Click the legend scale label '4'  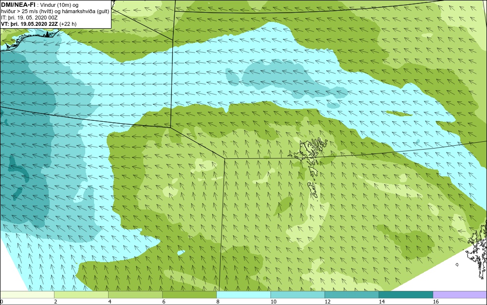110,302
